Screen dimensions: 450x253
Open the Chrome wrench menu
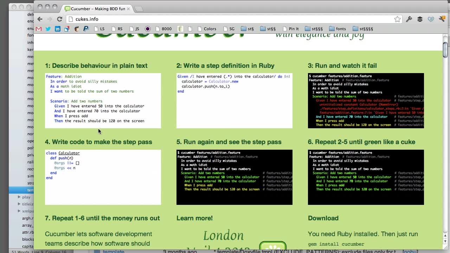[442, 19]
